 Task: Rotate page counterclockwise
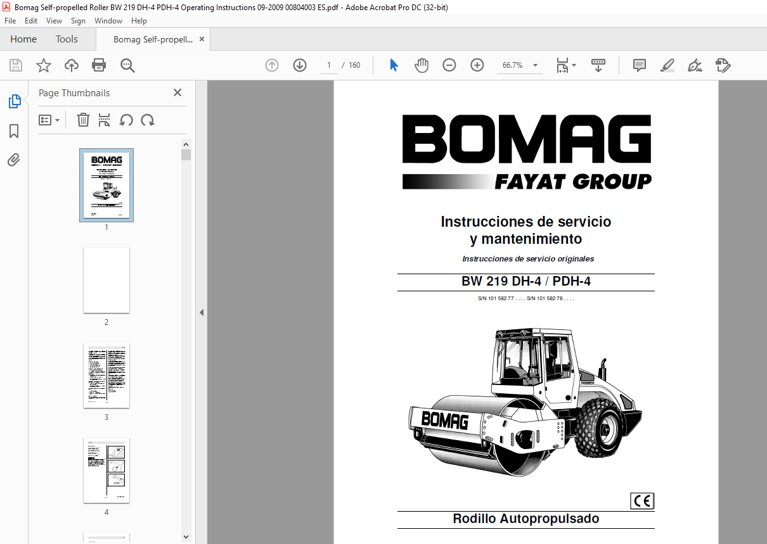click(126, 120)
